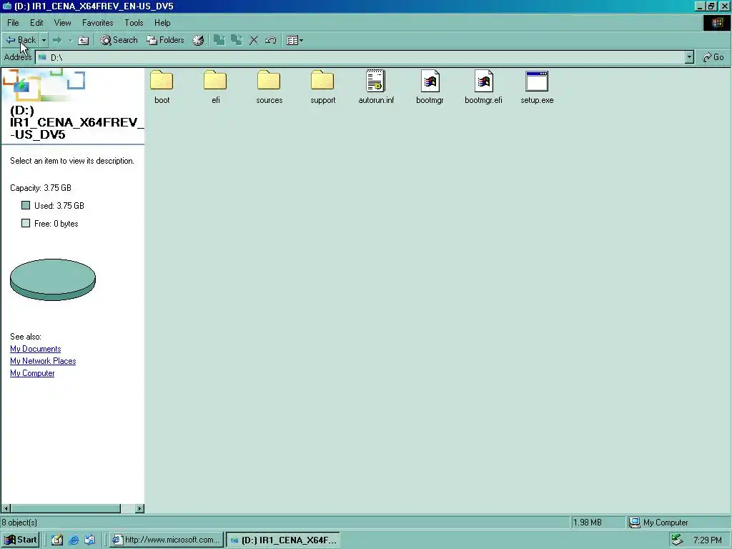Click the Windows logo throbber icon
This screenshot has width=732, height=549.
(716, 23)
